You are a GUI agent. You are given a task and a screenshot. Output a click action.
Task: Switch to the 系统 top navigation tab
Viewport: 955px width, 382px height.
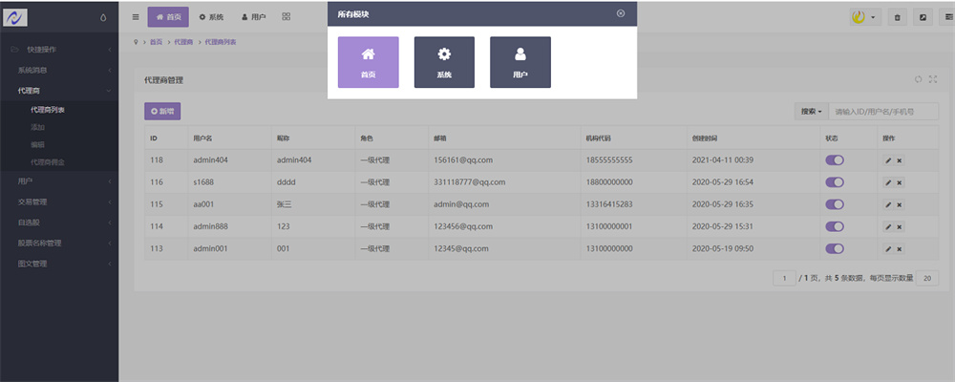(211, 17)
